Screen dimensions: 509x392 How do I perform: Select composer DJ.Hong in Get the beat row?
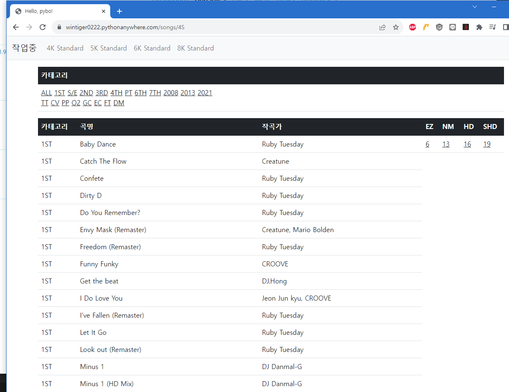tap(274, 281)
